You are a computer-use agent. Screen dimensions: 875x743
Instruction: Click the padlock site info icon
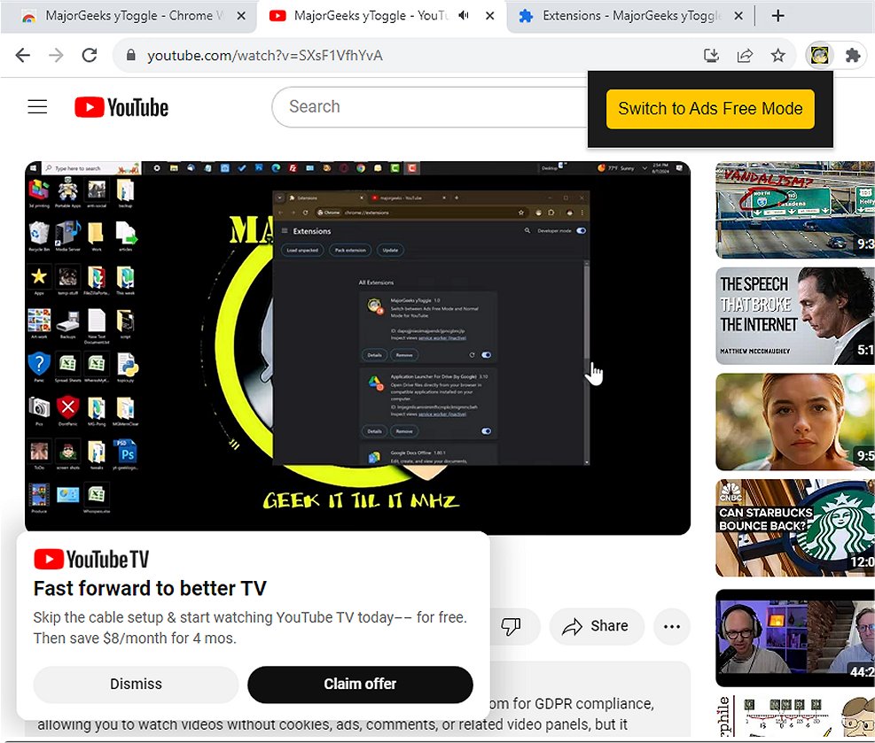(130, 55)
